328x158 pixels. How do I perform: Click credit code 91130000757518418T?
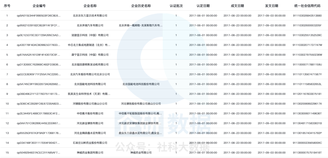pos(307,153)
